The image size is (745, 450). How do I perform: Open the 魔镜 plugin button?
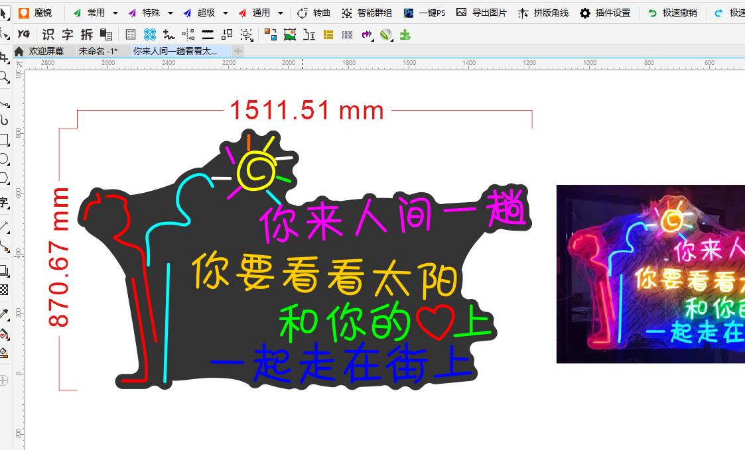point(36,13)
